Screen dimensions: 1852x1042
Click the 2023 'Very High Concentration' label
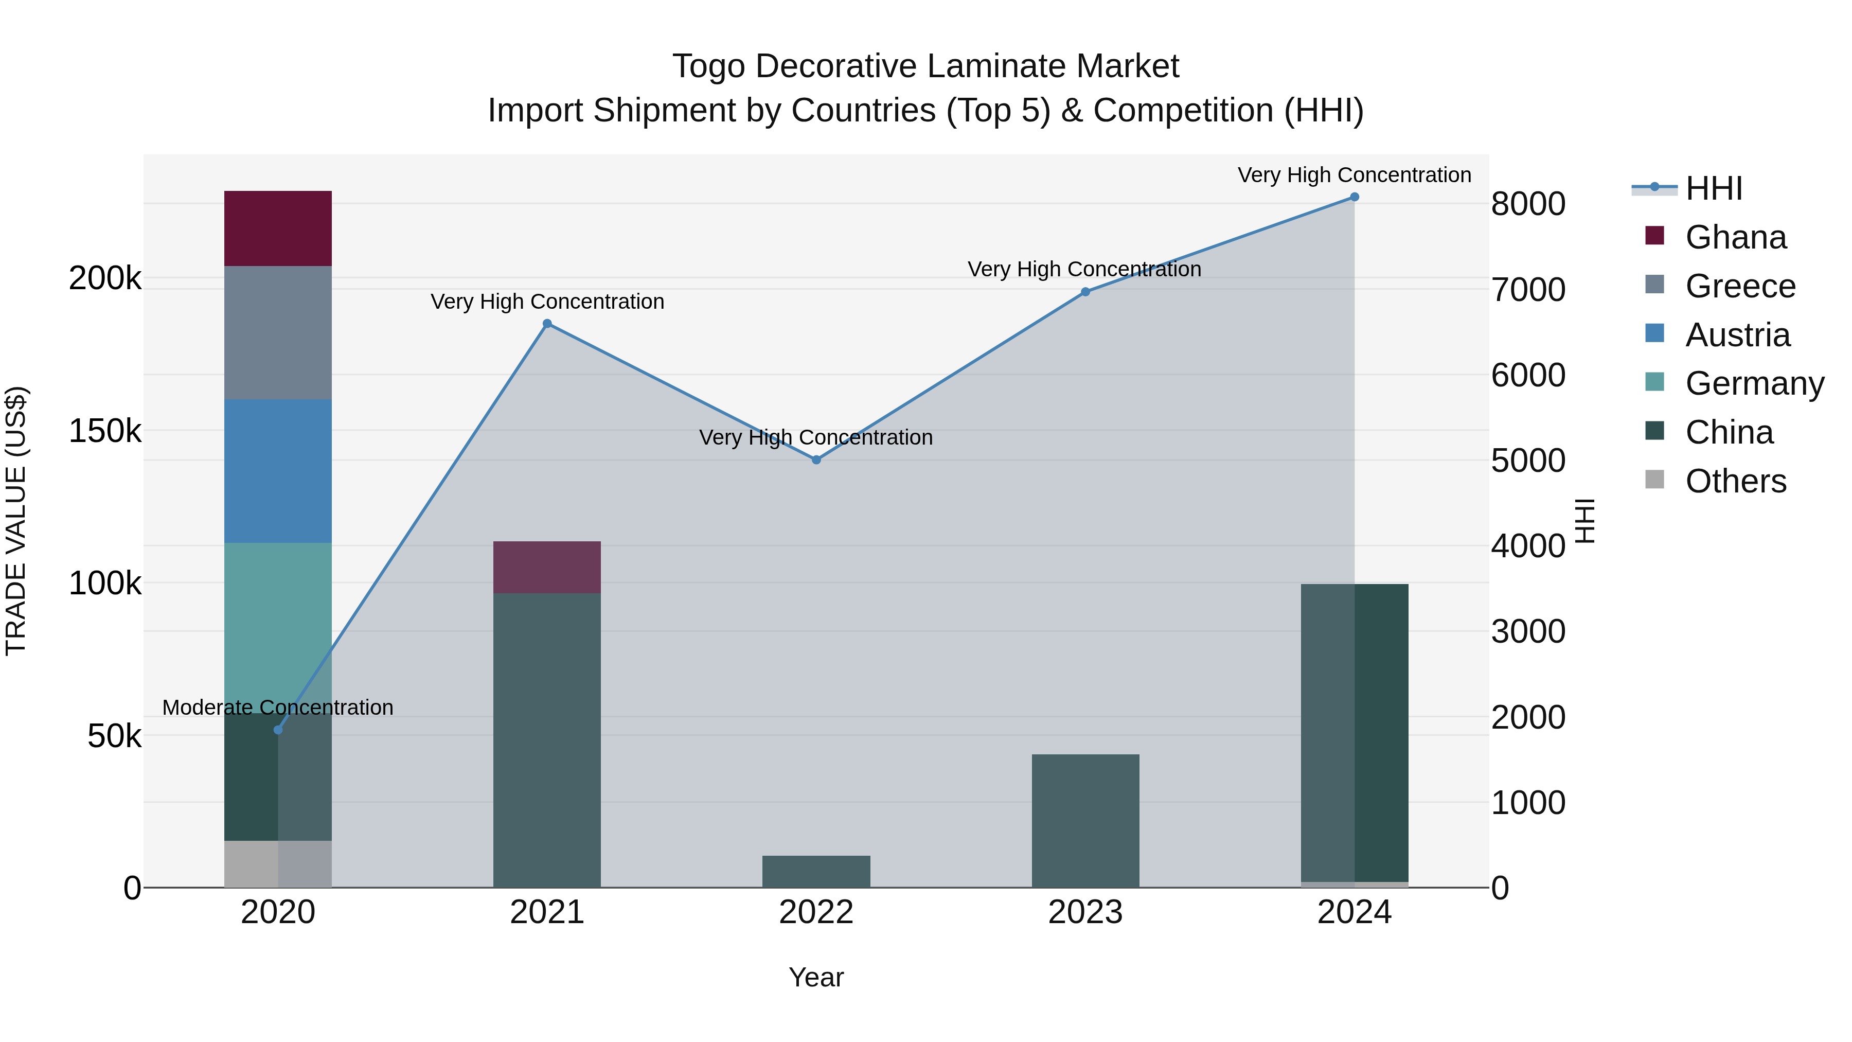click(1085, 269)
